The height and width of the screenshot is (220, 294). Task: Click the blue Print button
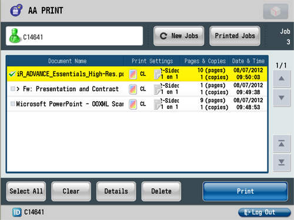point(245,191)
